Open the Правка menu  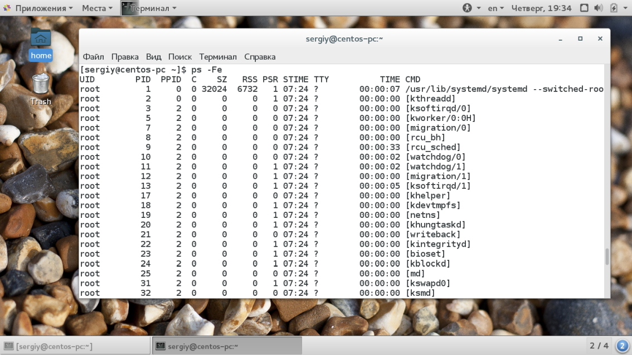coord(125,57)
